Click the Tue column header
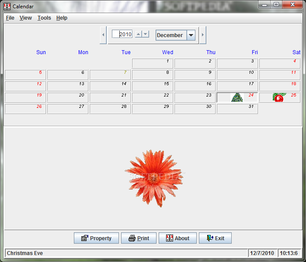The width and height of the screenshot is (306, 262). coord(126,52)
